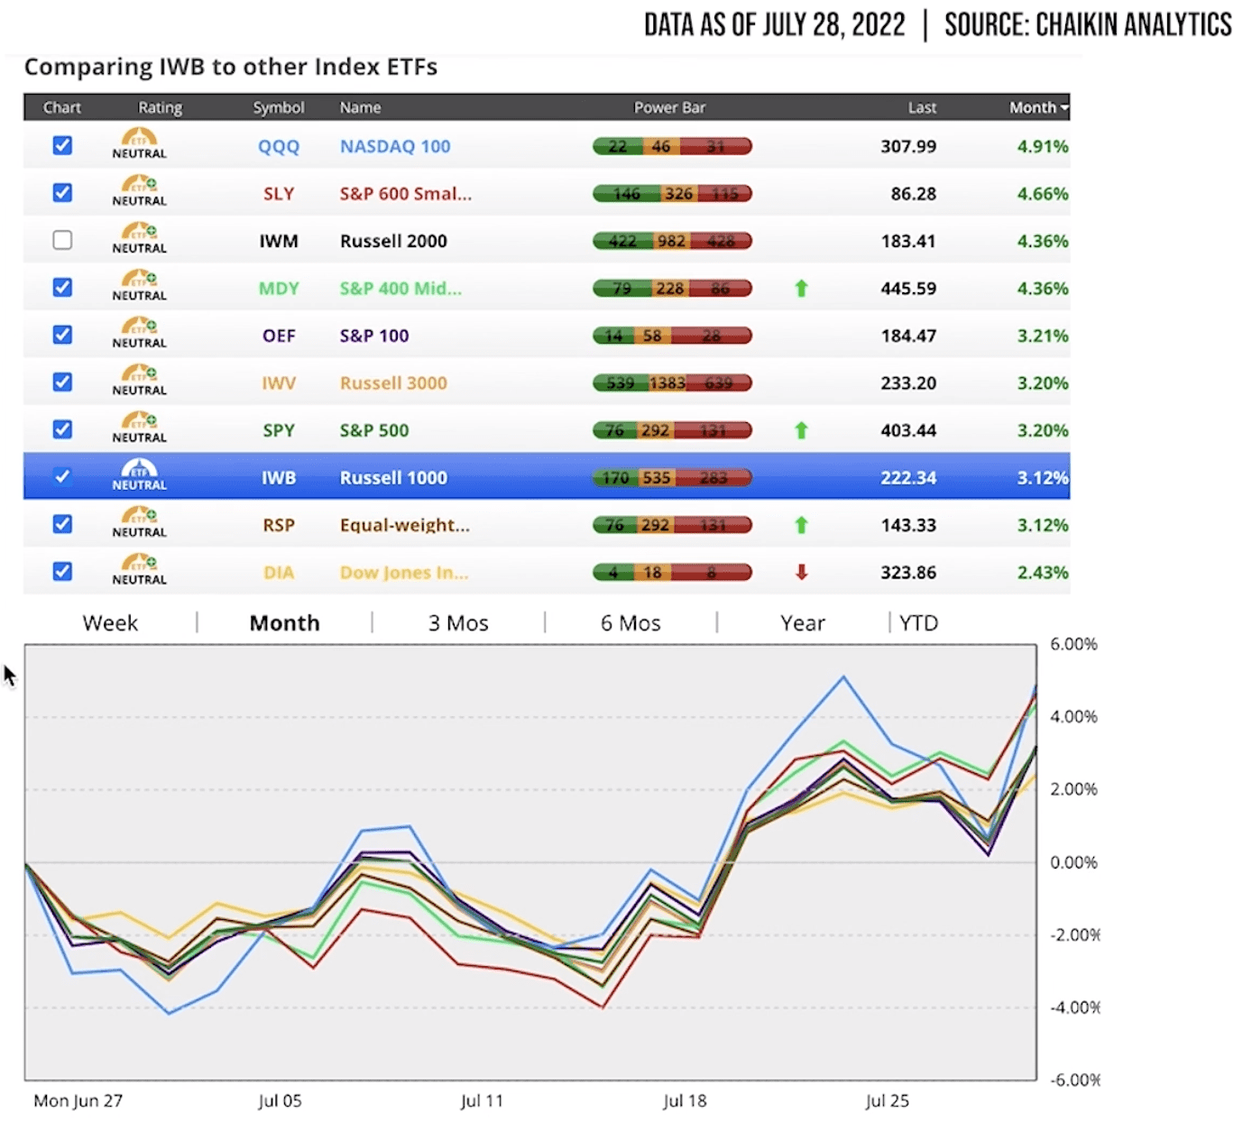Screen dimensions: 1243x1141
Task: Uncheck the DIA chart checkbox
Action: click(x=62, y=571)
